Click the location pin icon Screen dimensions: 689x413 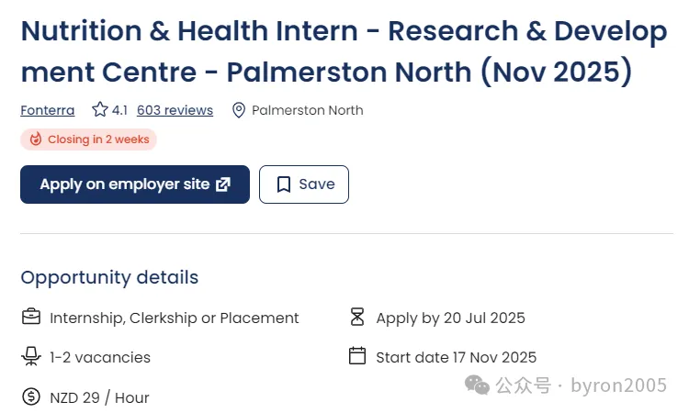point(239,110)
